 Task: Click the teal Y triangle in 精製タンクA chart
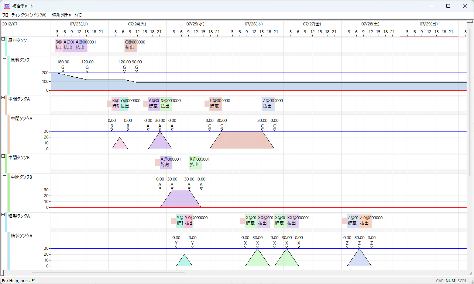tap(184, 262)
